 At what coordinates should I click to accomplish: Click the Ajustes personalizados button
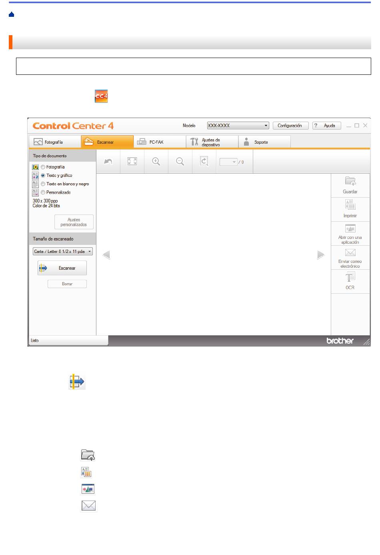74,222
